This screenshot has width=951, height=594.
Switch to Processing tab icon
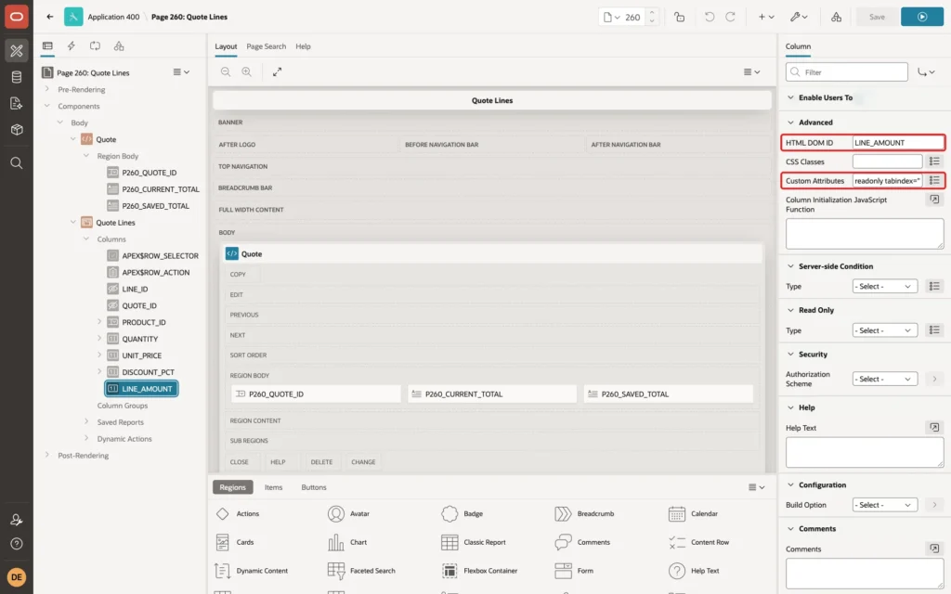(96, 46)
